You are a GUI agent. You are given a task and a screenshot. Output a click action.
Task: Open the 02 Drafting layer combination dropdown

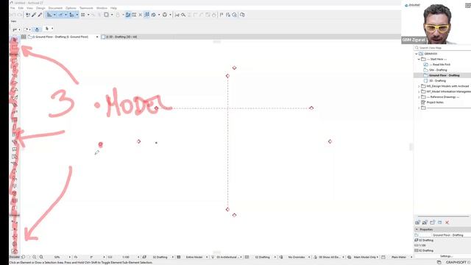[173, 257]
